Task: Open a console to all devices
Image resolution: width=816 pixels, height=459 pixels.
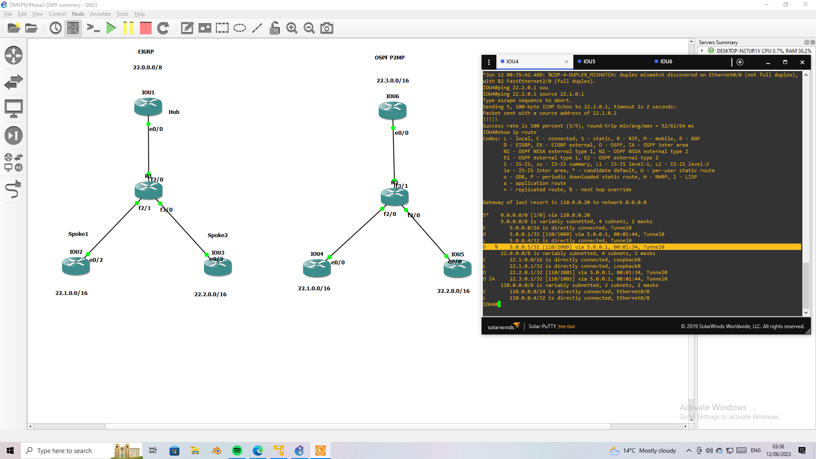Action: pos(93,28)
